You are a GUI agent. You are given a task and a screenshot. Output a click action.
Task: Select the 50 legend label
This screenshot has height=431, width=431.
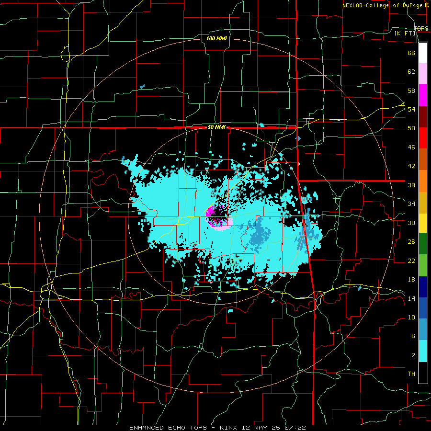click(x=411, y=128)
